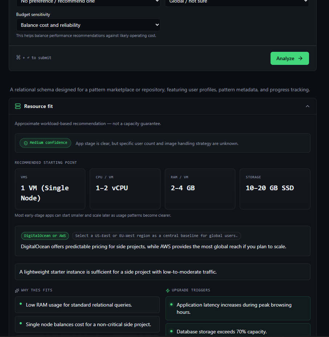Open the 'Global / not sure' dropdown
Viewport: 329px width, 337px height.
[x=237, y=2]
